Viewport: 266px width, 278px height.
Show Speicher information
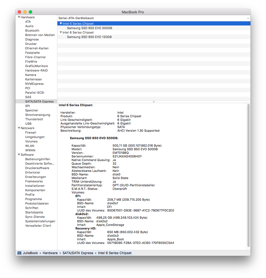32,110
